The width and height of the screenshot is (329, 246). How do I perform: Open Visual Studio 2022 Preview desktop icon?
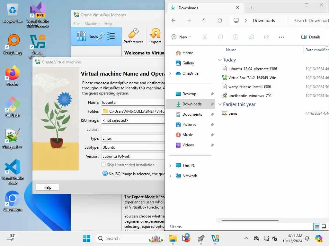pyautogui.click(x=38, y=15)
